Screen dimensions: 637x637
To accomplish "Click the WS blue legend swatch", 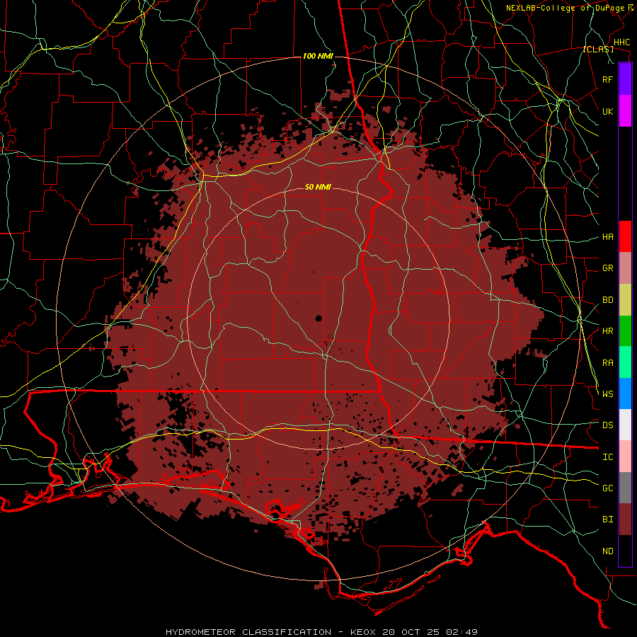I will coord(625,394).
